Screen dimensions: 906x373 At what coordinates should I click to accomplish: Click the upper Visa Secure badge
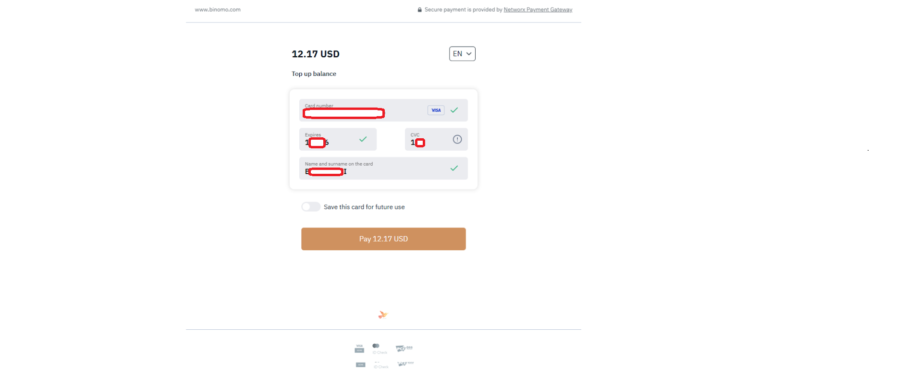pos(359,349)
